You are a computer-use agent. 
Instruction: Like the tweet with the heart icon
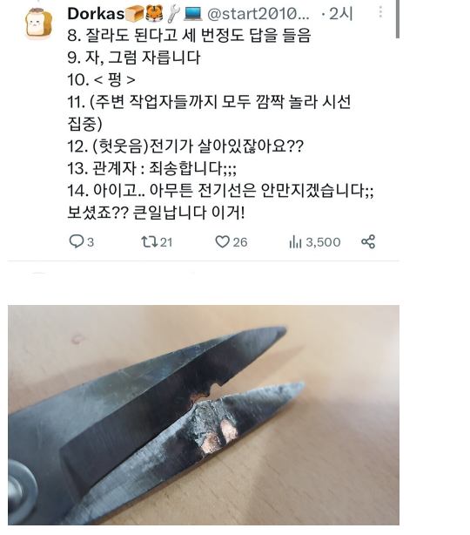click(222, 241)
